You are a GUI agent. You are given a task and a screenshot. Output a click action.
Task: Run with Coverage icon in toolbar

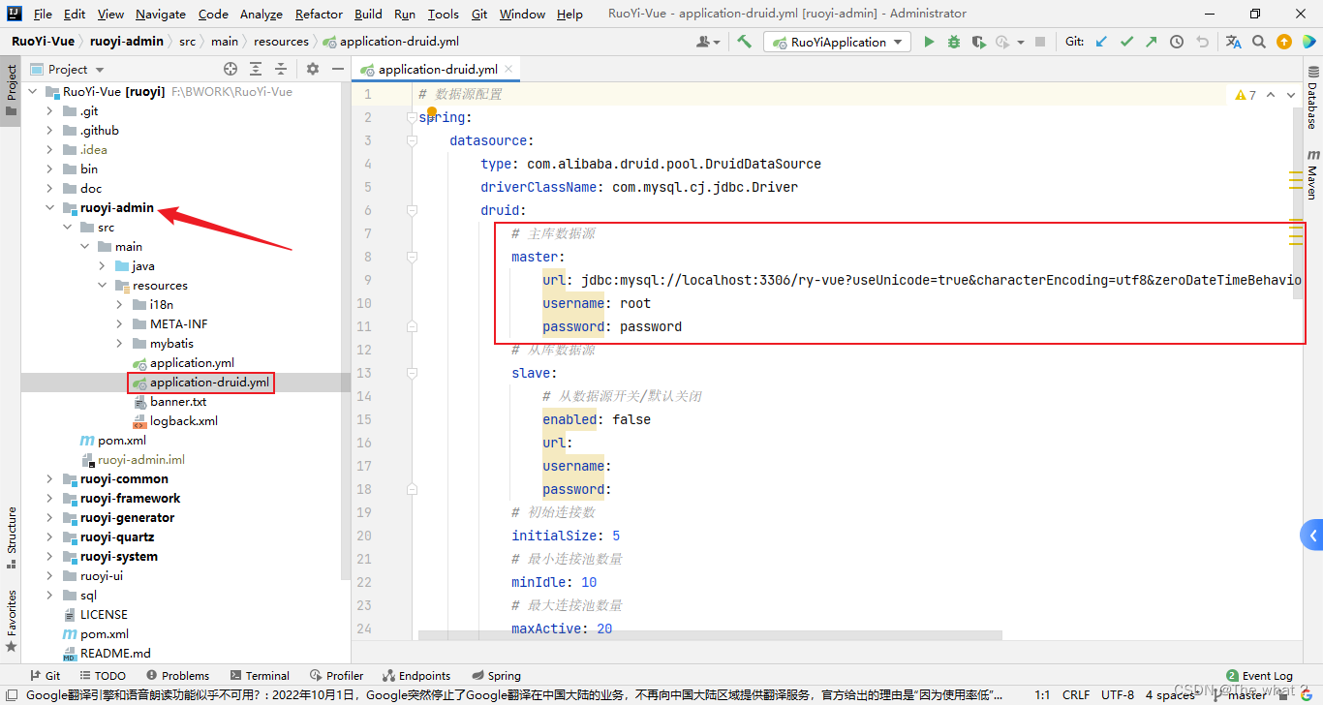click(978, 42)
